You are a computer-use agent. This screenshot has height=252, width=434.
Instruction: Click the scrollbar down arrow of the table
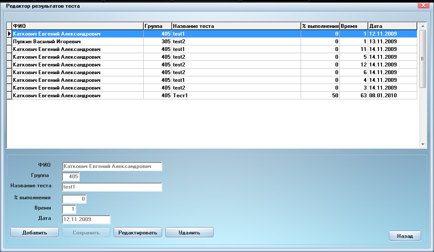pos(423,144)
